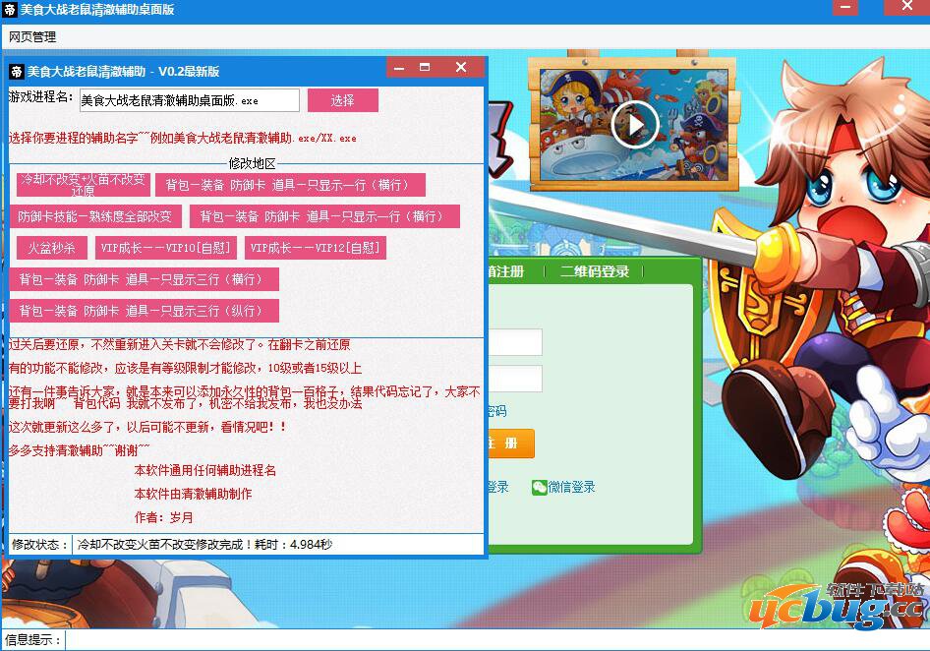Open the 网页管理 menu
This screenshot has width=930, height=651.
(x=32, y=37)
